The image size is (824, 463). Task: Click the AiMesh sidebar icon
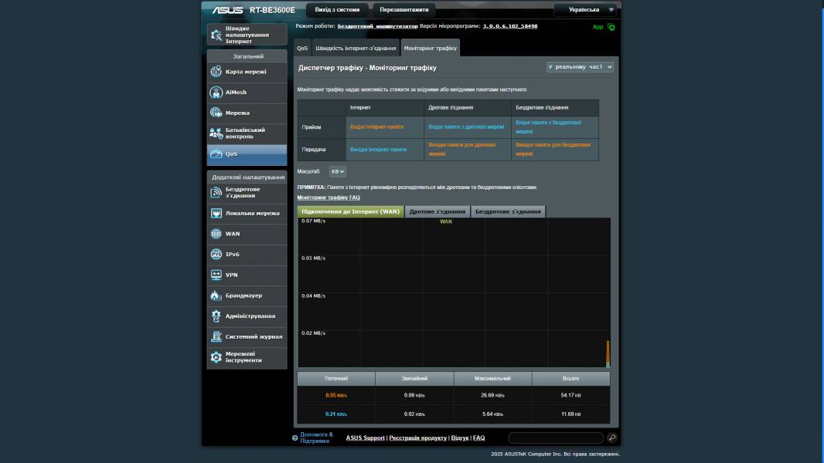point(216,93)
